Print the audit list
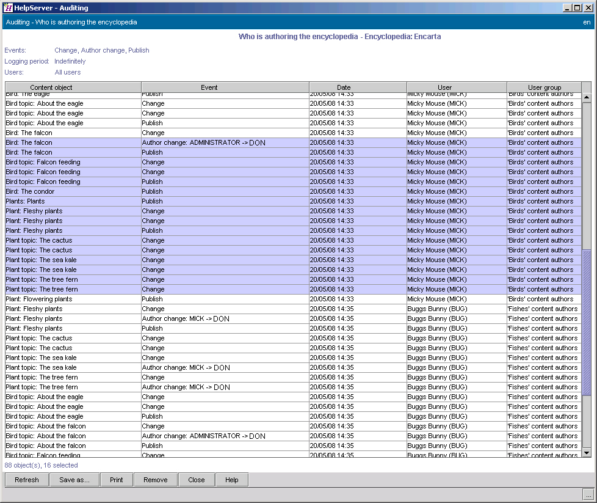The height and width of the screenshot is (503, 597). pos(116,480)
